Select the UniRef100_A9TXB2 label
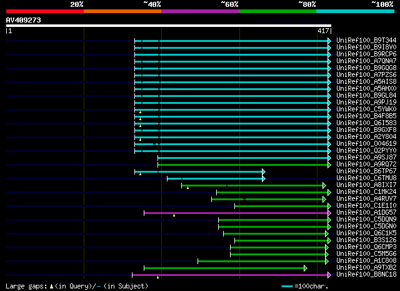400x291 pixels. [366, 268]
